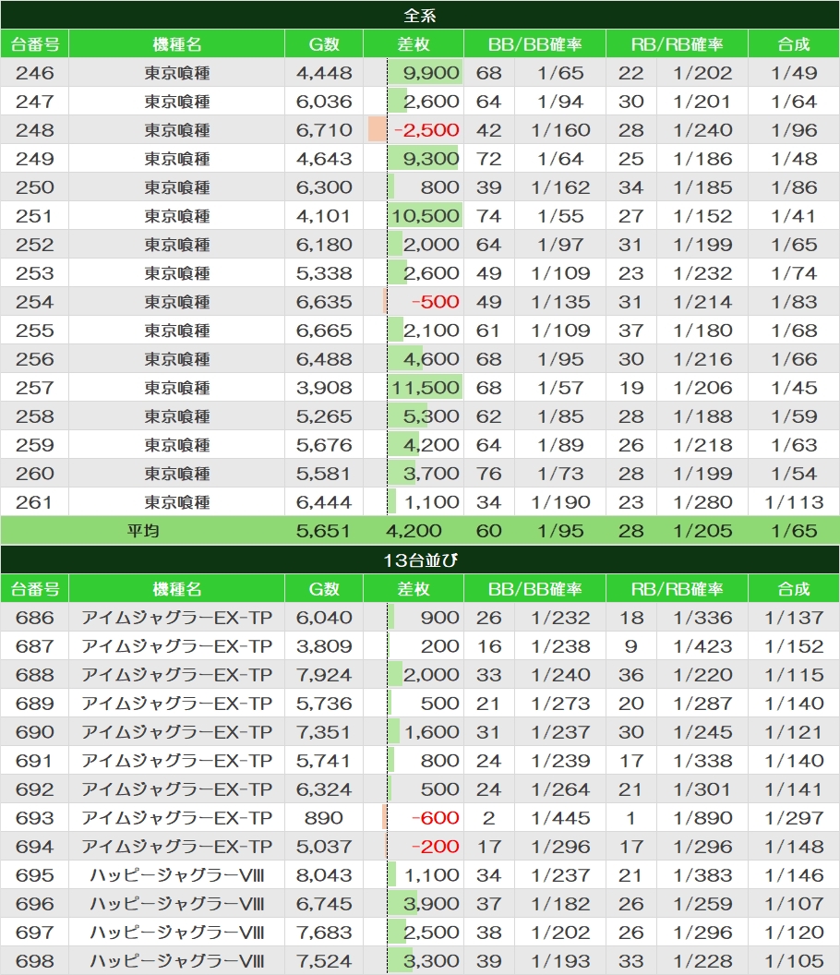Click machine number 257

click(x=35, y=388)
